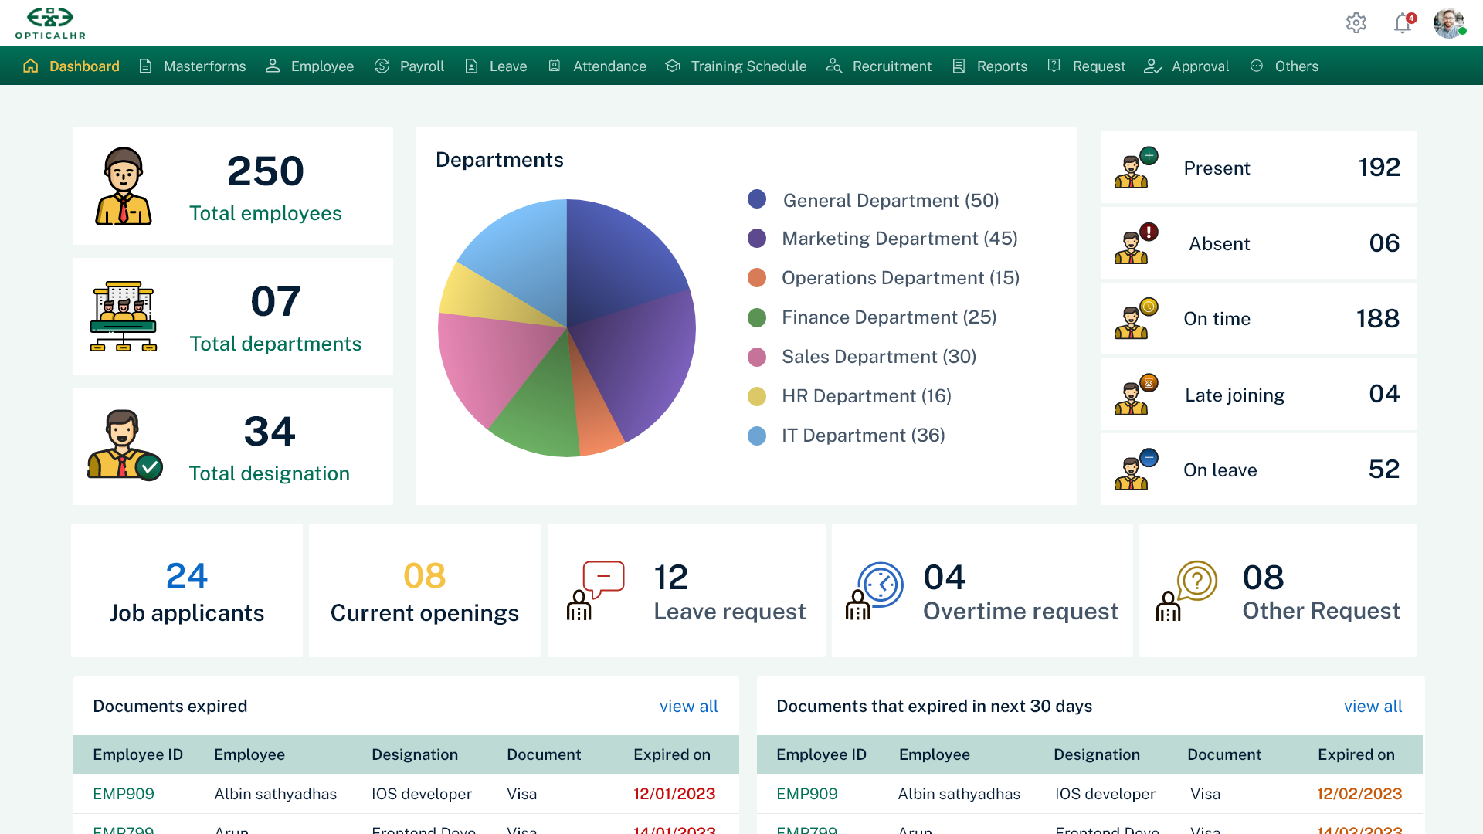Click the notifications bell icon
This screenshot has width=1483, height=834.
[x=1403, y=23]
